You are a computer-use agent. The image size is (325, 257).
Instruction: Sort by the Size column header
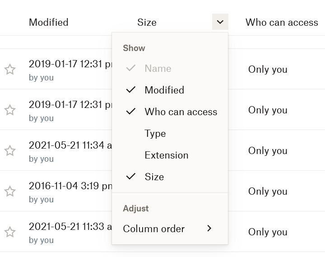[x=147, y=22]
